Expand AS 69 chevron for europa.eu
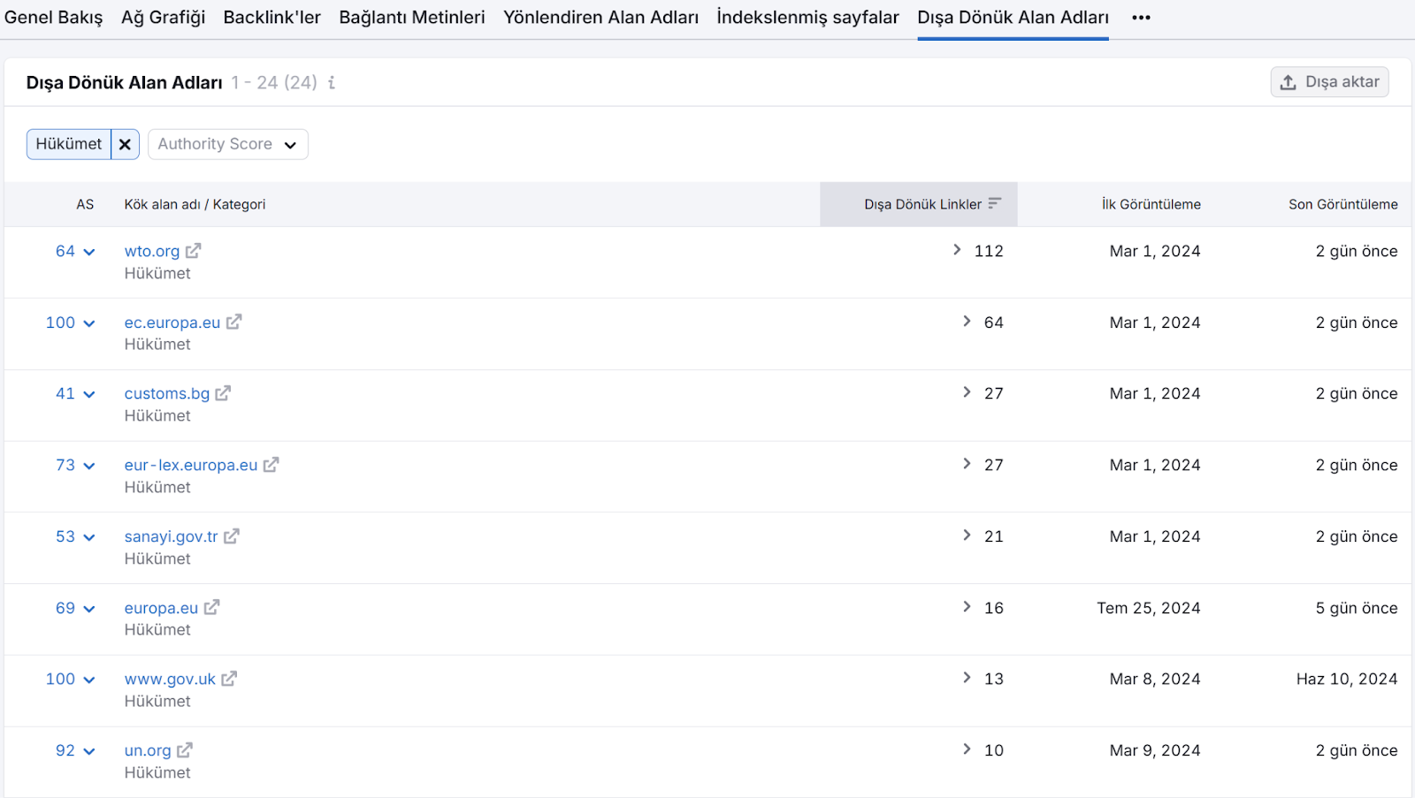 89,609
